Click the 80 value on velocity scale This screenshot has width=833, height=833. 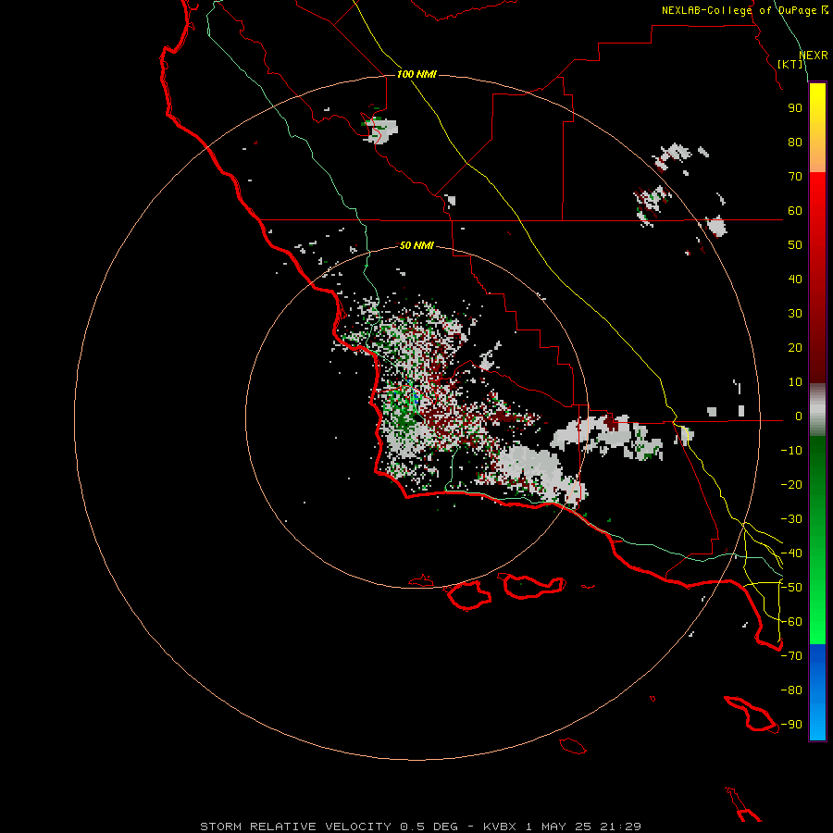[x=795, y=143]
